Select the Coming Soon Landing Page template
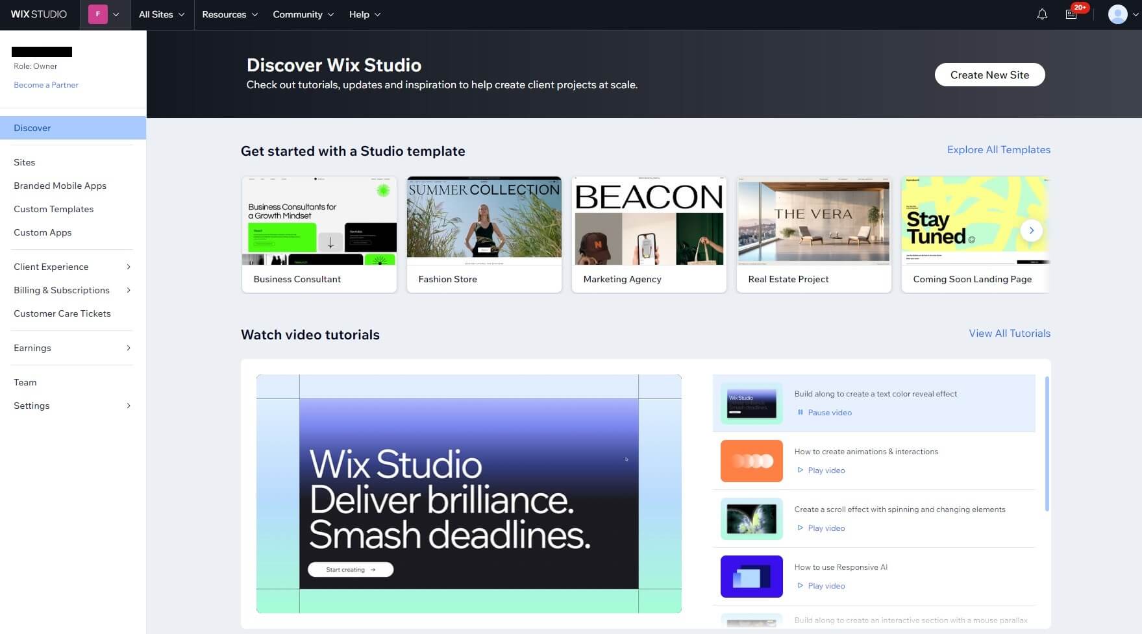The image size is (1142, 634). [975, 234]
